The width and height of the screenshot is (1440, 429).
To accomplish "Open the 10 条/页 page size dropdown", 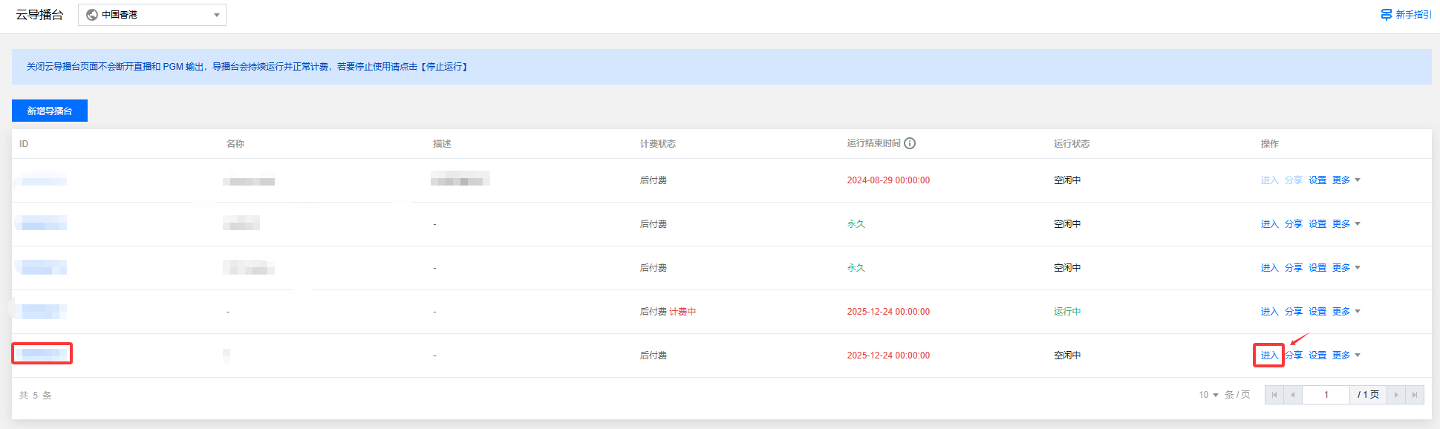I will tap(1208, 395).
